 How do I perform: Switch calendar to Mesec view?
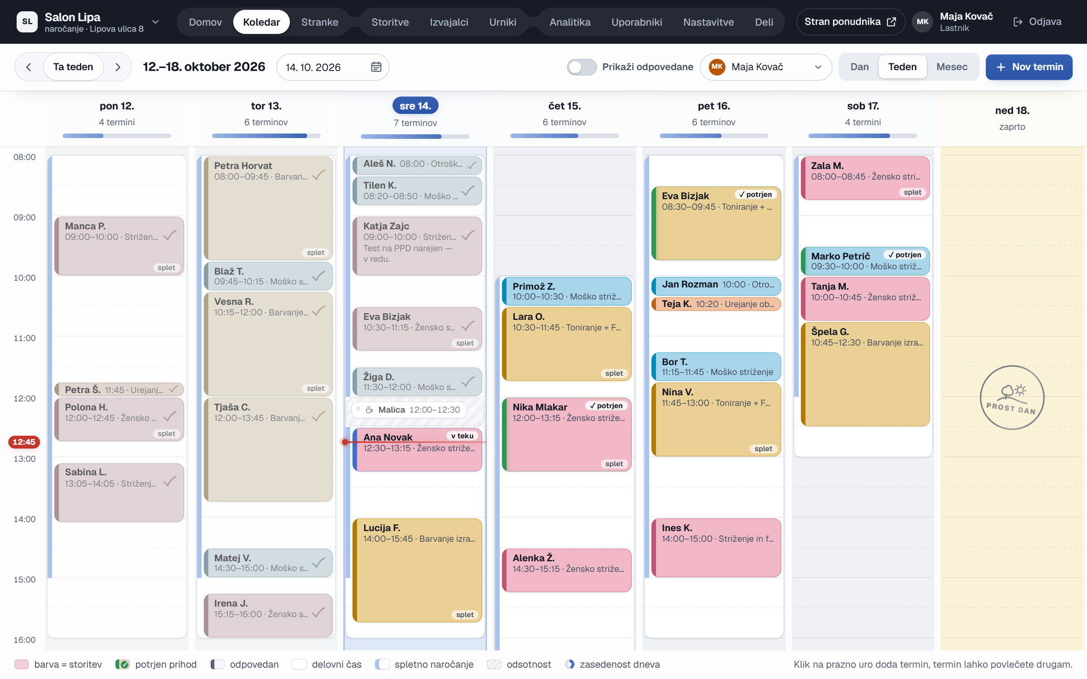coord(952,67)
